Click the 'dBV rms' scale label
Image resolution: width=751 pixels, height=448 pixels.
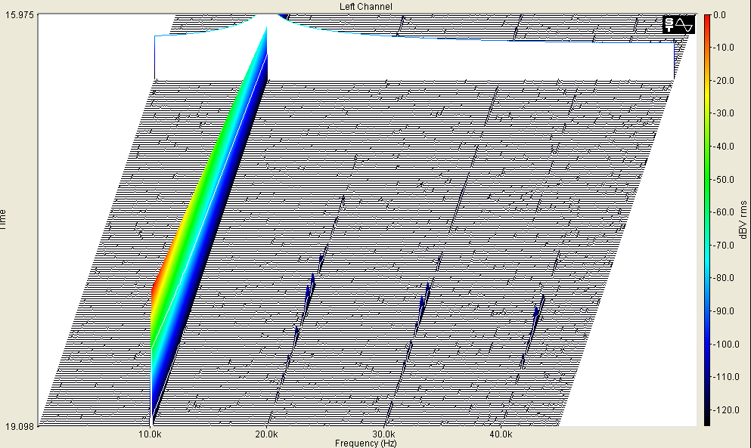click(x=743, y=220)
